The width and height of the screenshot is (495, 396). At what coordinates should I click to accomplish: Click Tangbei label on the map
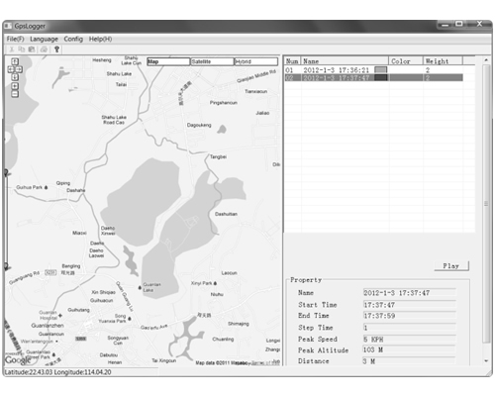(x=218, y=156)
